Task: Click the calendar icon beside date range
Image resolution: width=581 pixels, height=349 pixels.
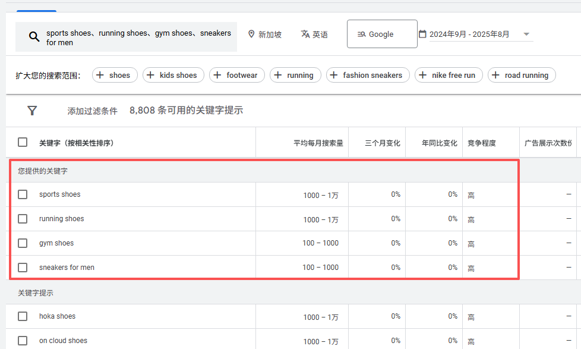Action: click(422, 34)
